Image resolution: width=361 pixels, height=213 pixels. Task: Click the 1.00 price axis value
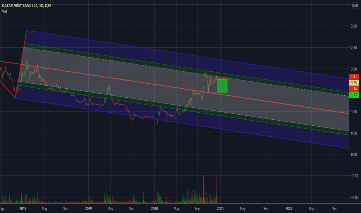tap(354, 112)
